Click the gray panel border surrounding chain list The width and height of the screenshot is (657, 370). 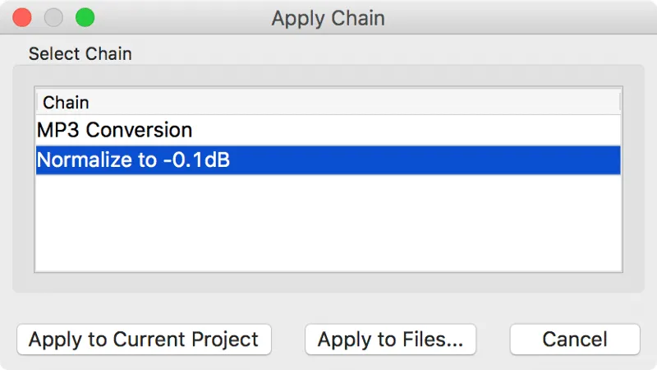click(23, 179)
